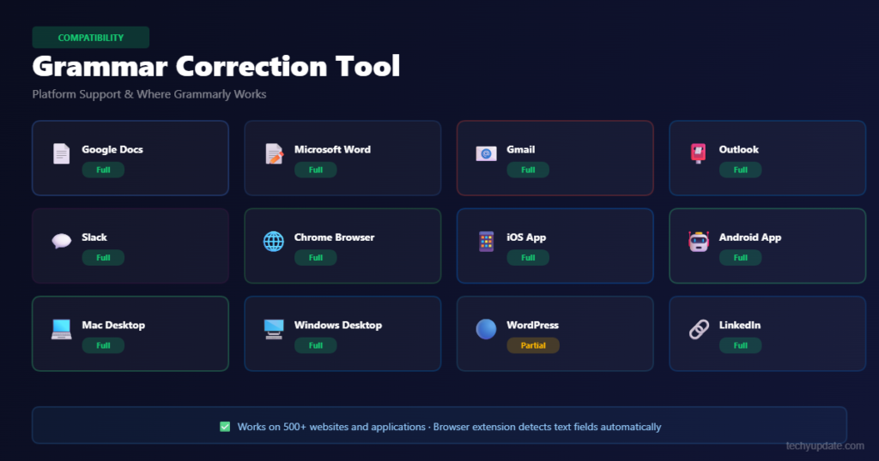Click the "iOS App" card title
This screenshot has width=879, height=461.
(x=526, y=237)
